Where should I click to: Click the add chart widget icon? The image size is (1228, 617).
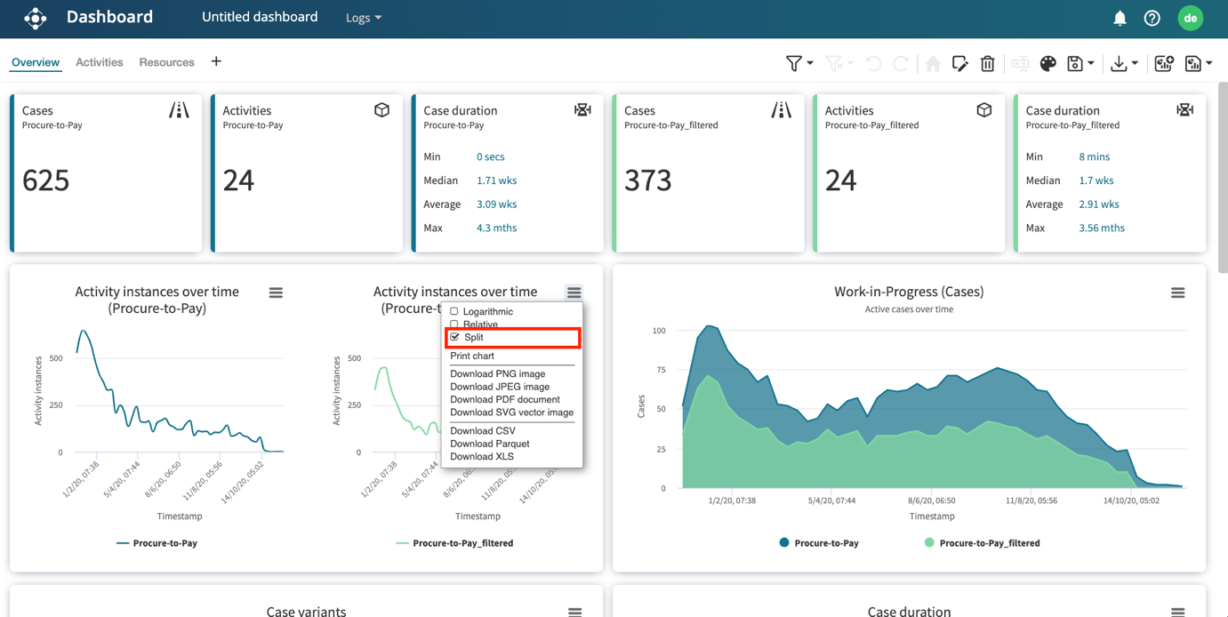pos(1164,63)
